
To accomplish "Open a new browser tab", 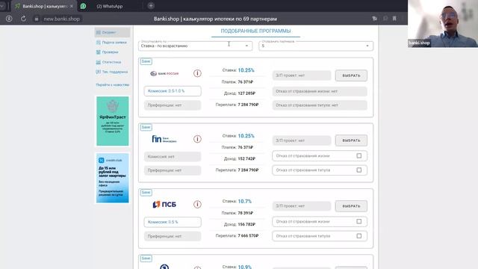I will coord(151,6).
